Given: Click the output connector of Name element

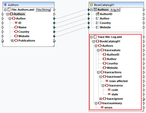Looking at the screenshot, I should (54, 28).
